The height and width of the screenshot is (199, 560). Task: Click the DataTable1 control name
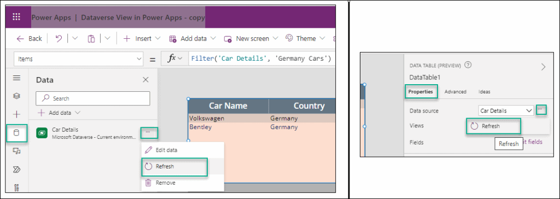tap(424, 77)
